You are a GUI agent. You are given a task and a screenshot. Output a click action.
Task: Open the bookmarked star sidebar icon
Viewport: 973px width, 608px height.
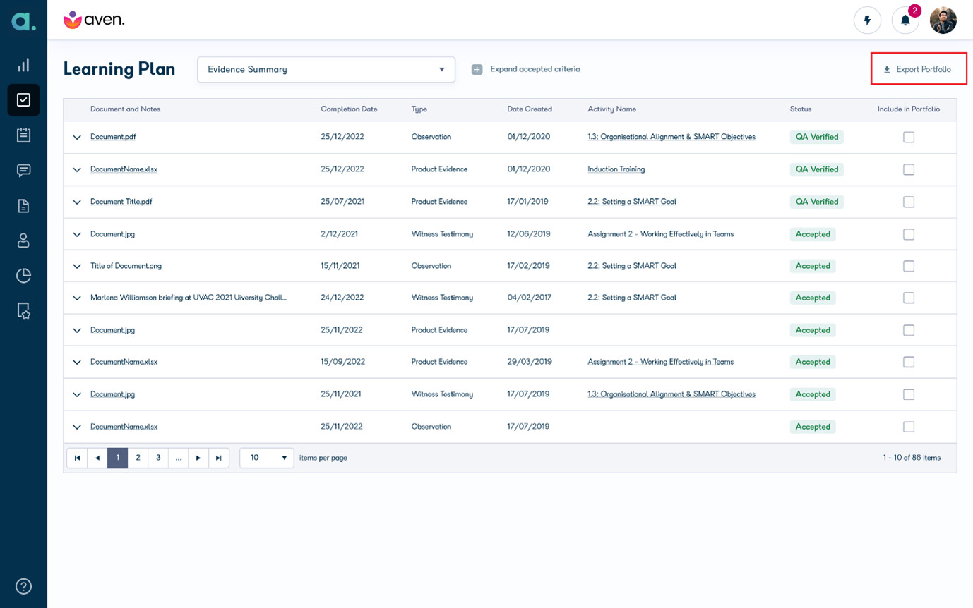tap(23, 310)
